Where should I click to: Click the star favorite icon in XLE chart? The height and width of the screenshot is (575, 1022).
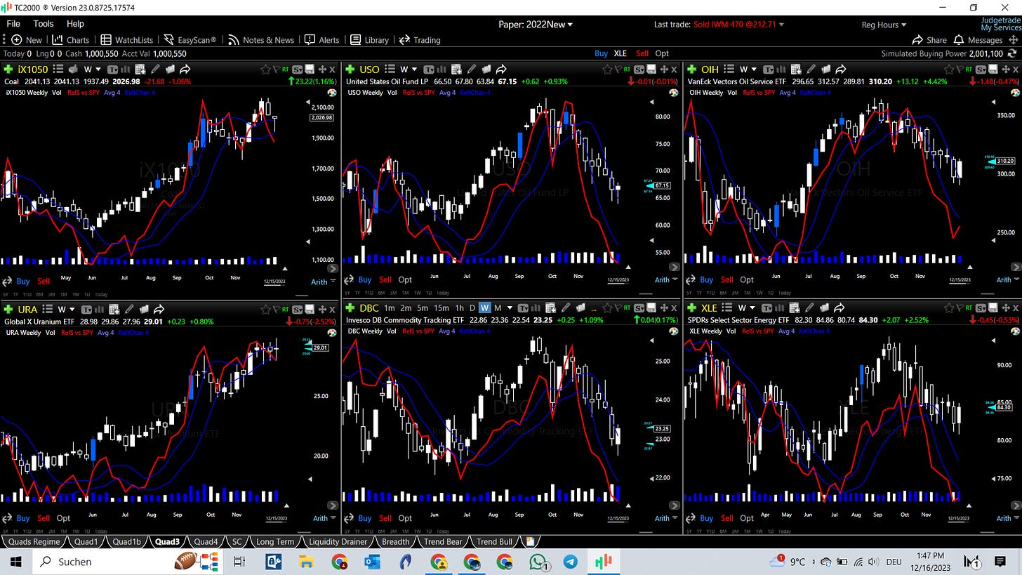coord(948,310)
